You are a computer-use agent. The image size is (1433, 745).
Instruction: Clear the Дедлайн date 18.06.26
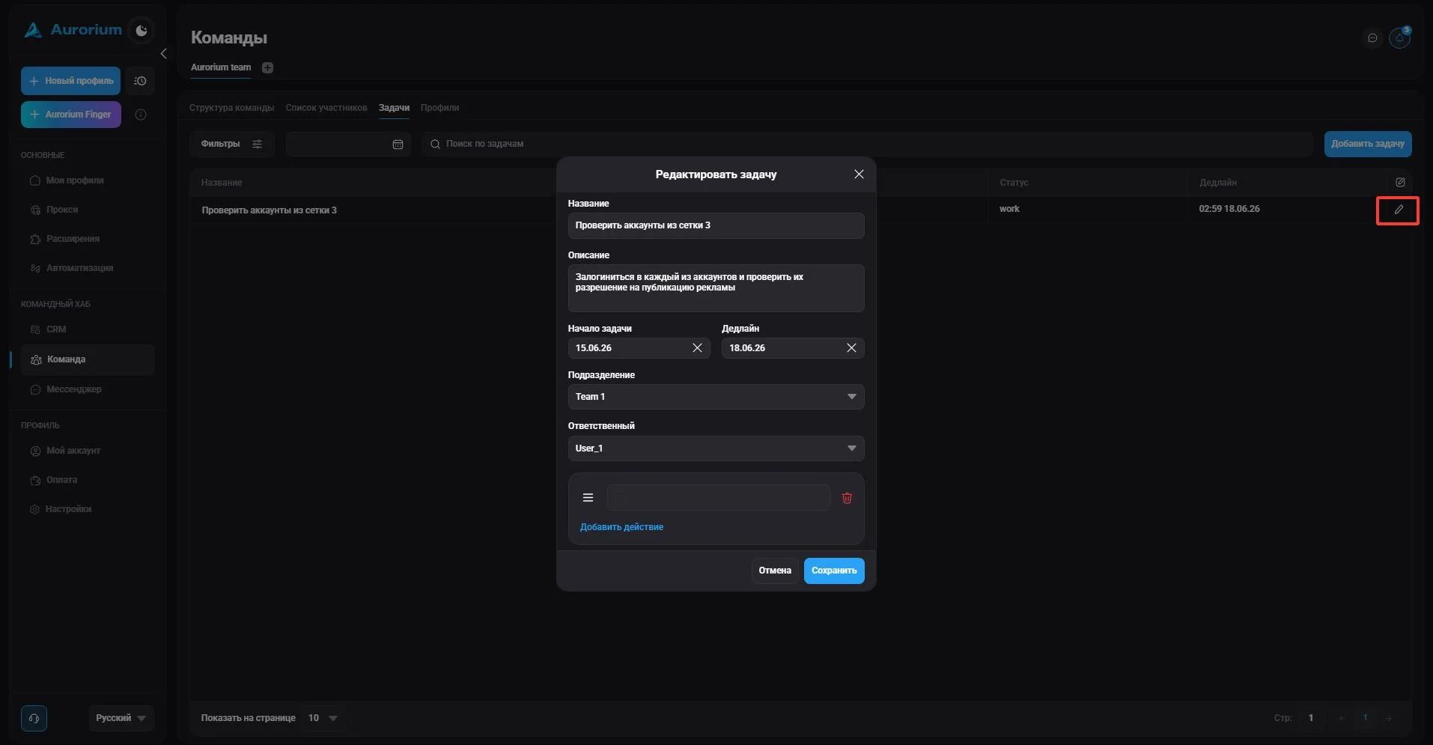(x=851, y=348)
